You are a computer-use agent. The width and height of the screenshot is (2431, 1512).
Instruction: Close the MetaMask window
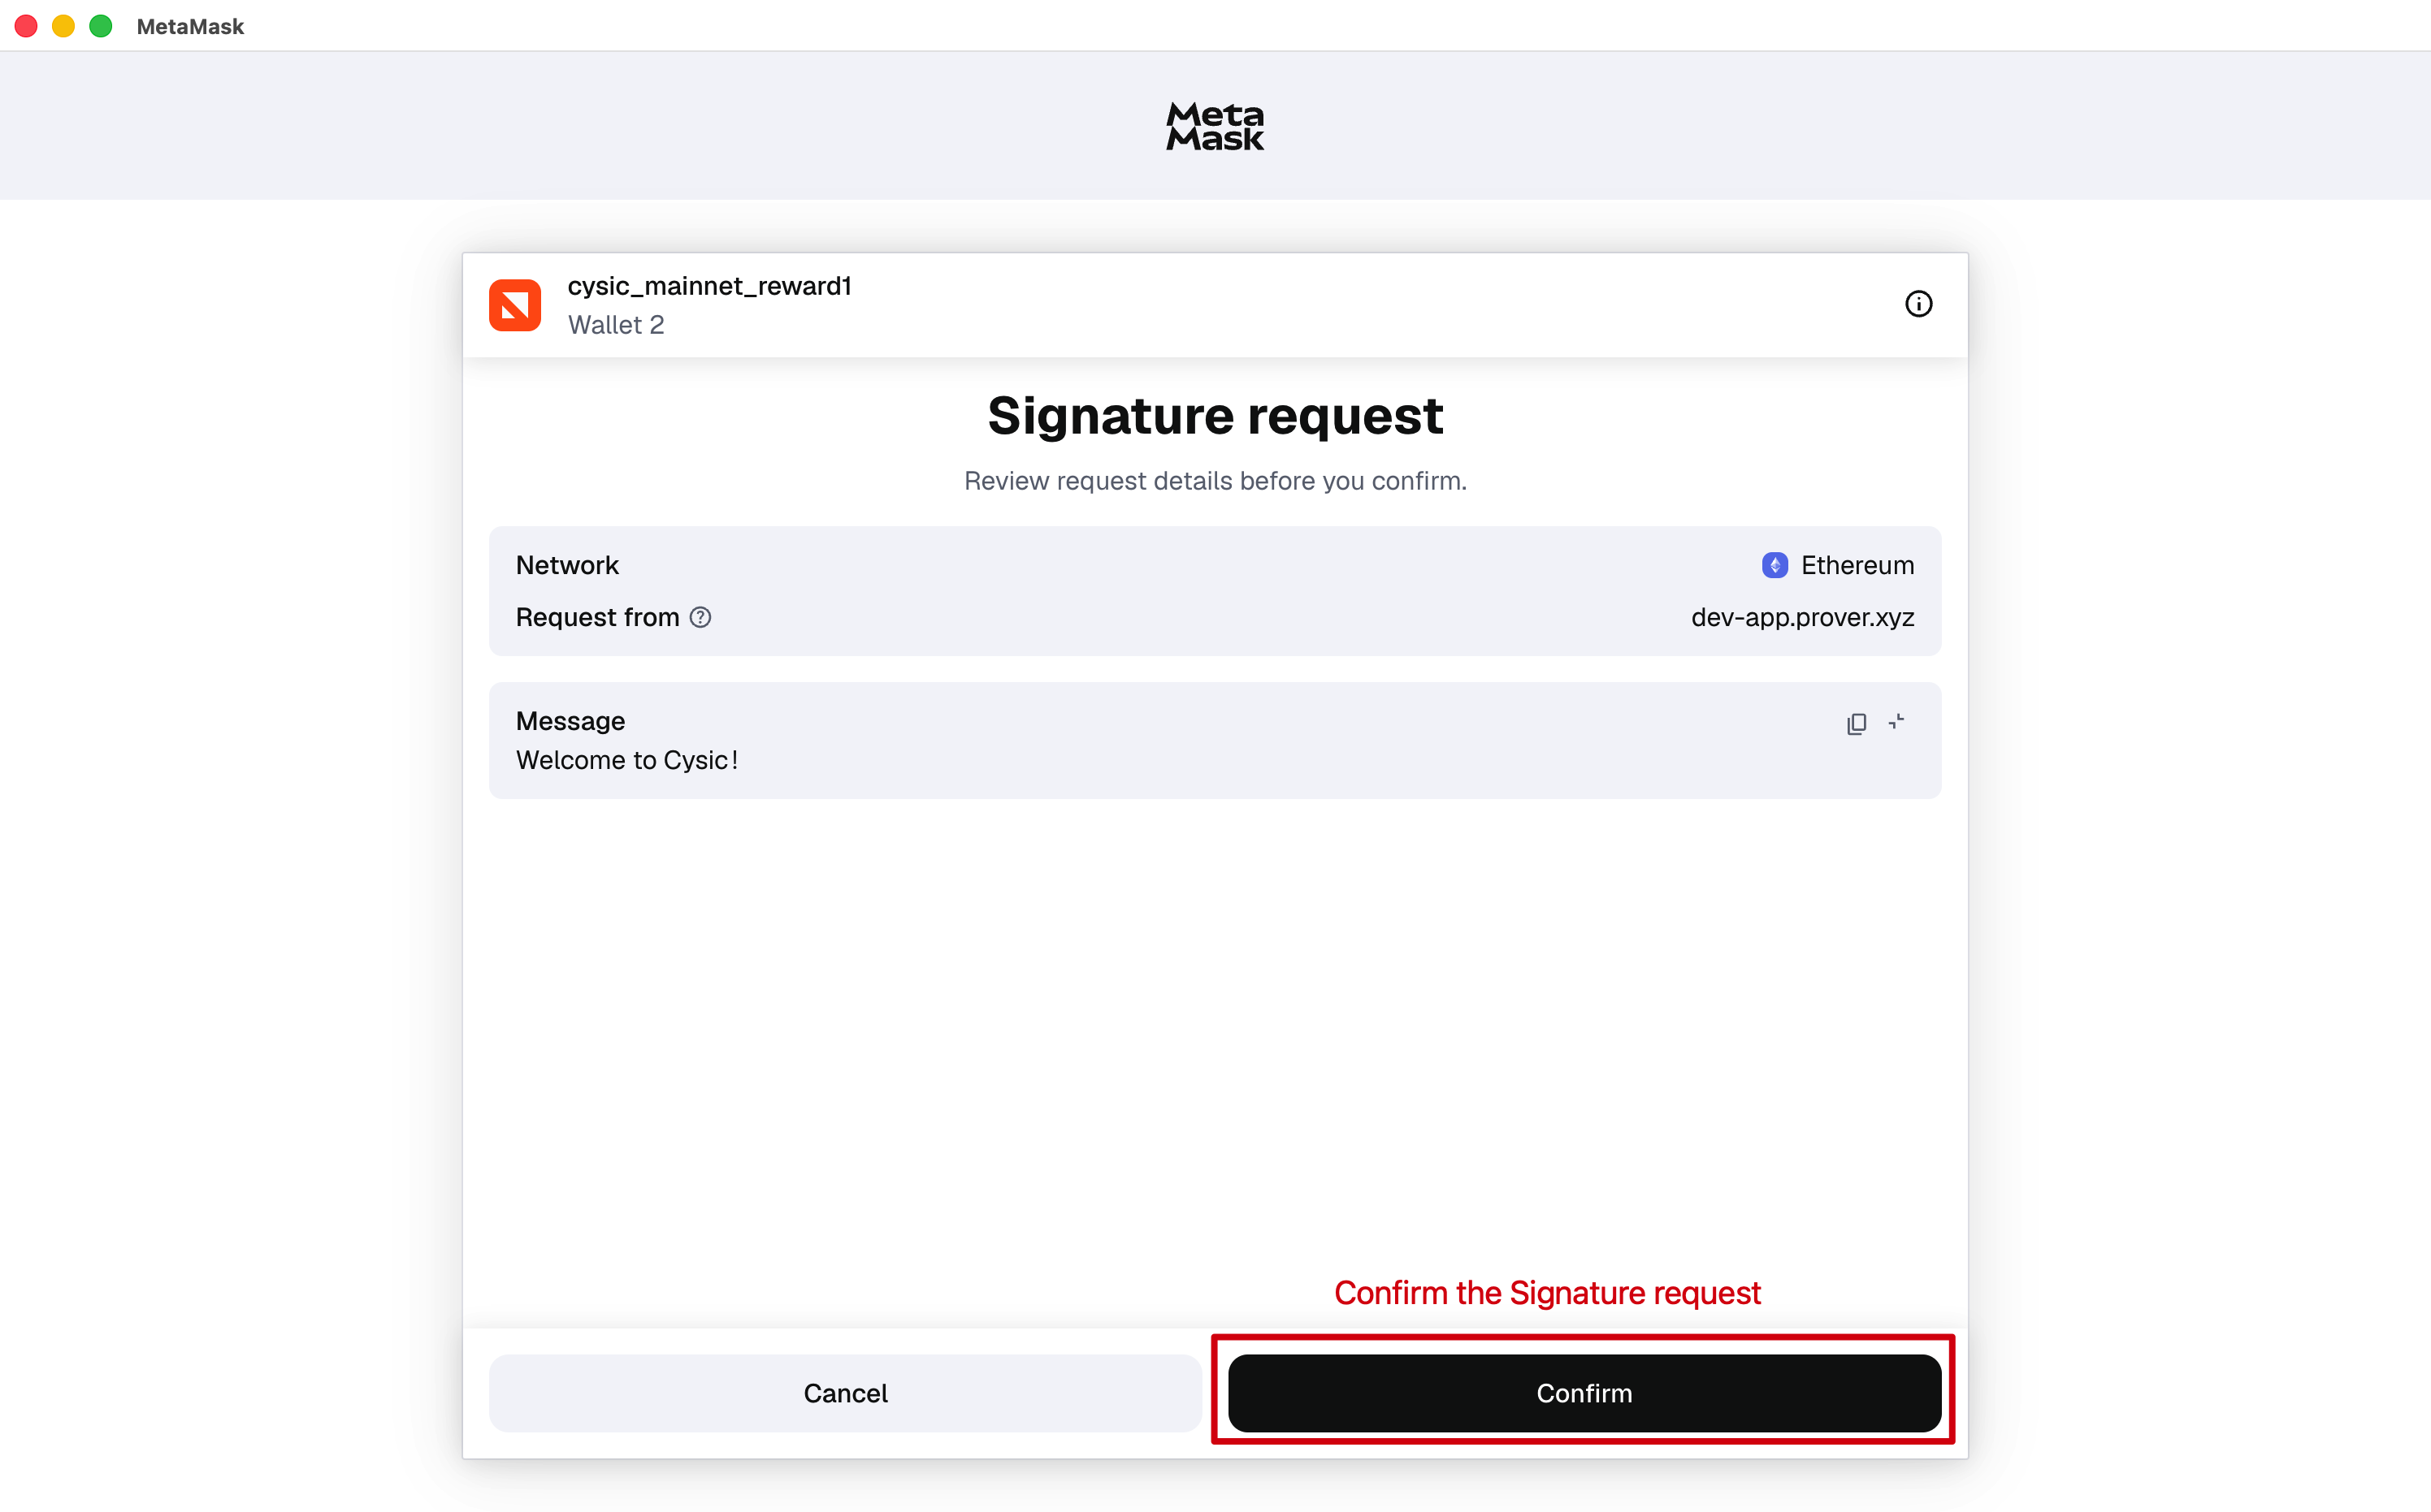(27, 26)
